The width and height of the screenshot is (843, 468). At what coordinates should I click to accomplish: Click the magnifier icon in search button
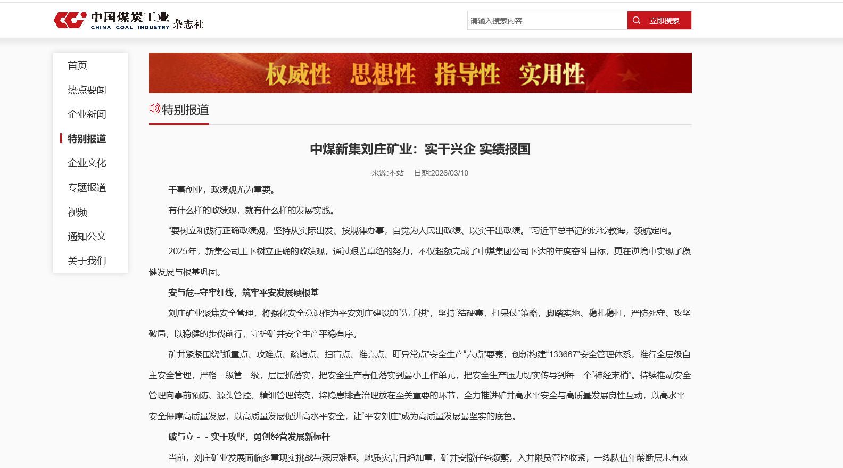[x=637, y=21]
